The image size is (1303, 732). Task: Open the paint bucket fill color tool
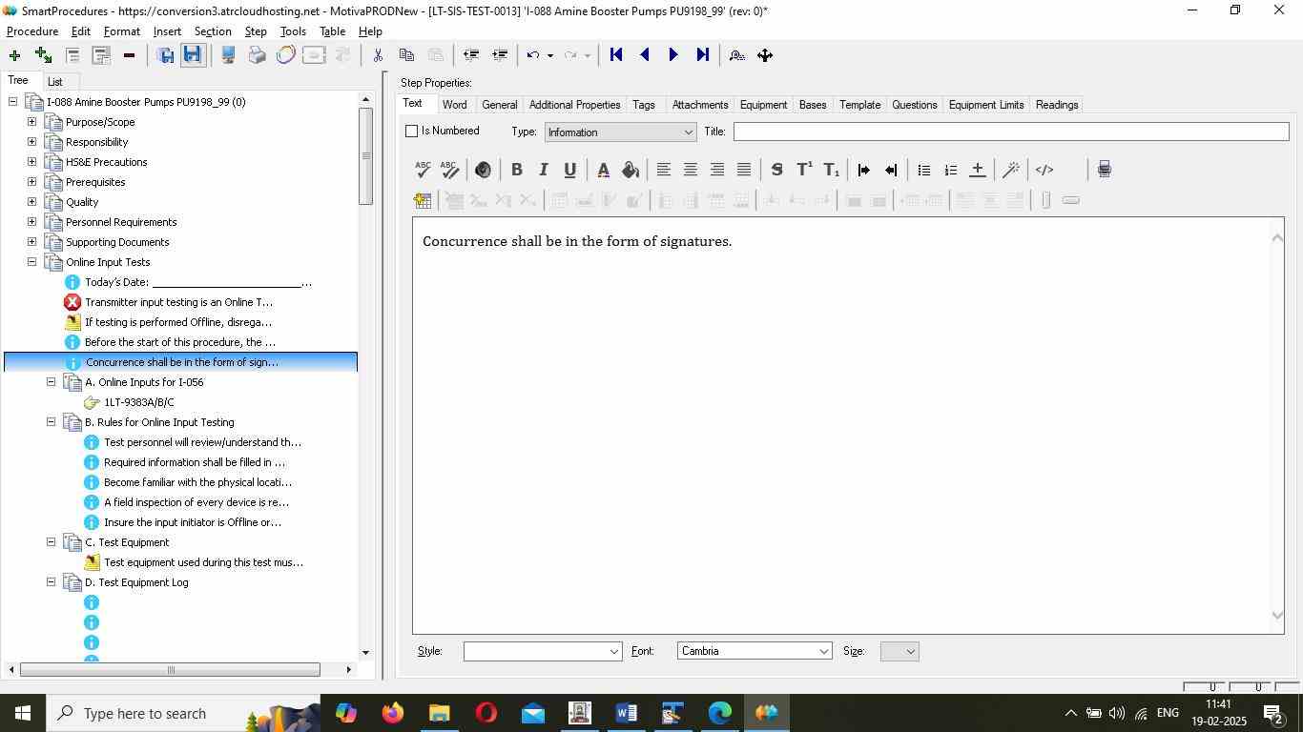pyautogui.click(x=630, y=170)
